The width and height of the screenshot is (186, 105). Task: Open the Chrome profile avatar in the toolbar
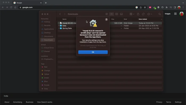(179, 7)
